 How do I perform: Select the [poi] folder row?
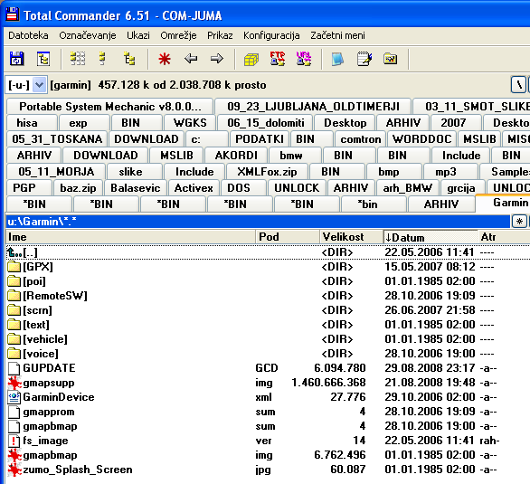coord(268,281)
